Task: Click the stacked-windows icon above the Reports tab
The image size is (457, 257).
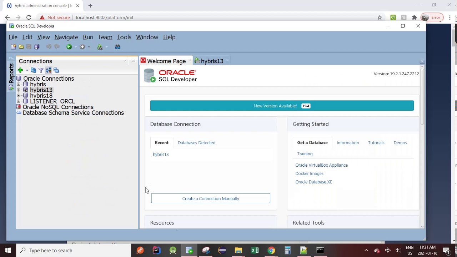Action: (11, 59)
